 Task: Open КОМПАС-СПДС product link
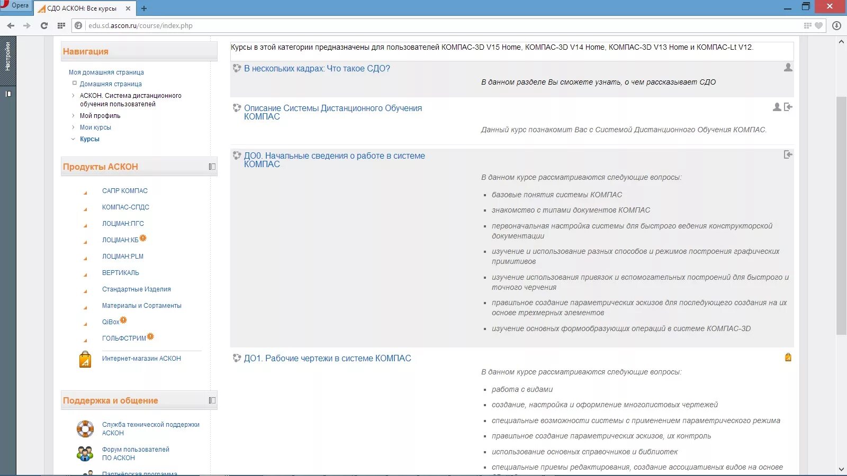point(125,207)
